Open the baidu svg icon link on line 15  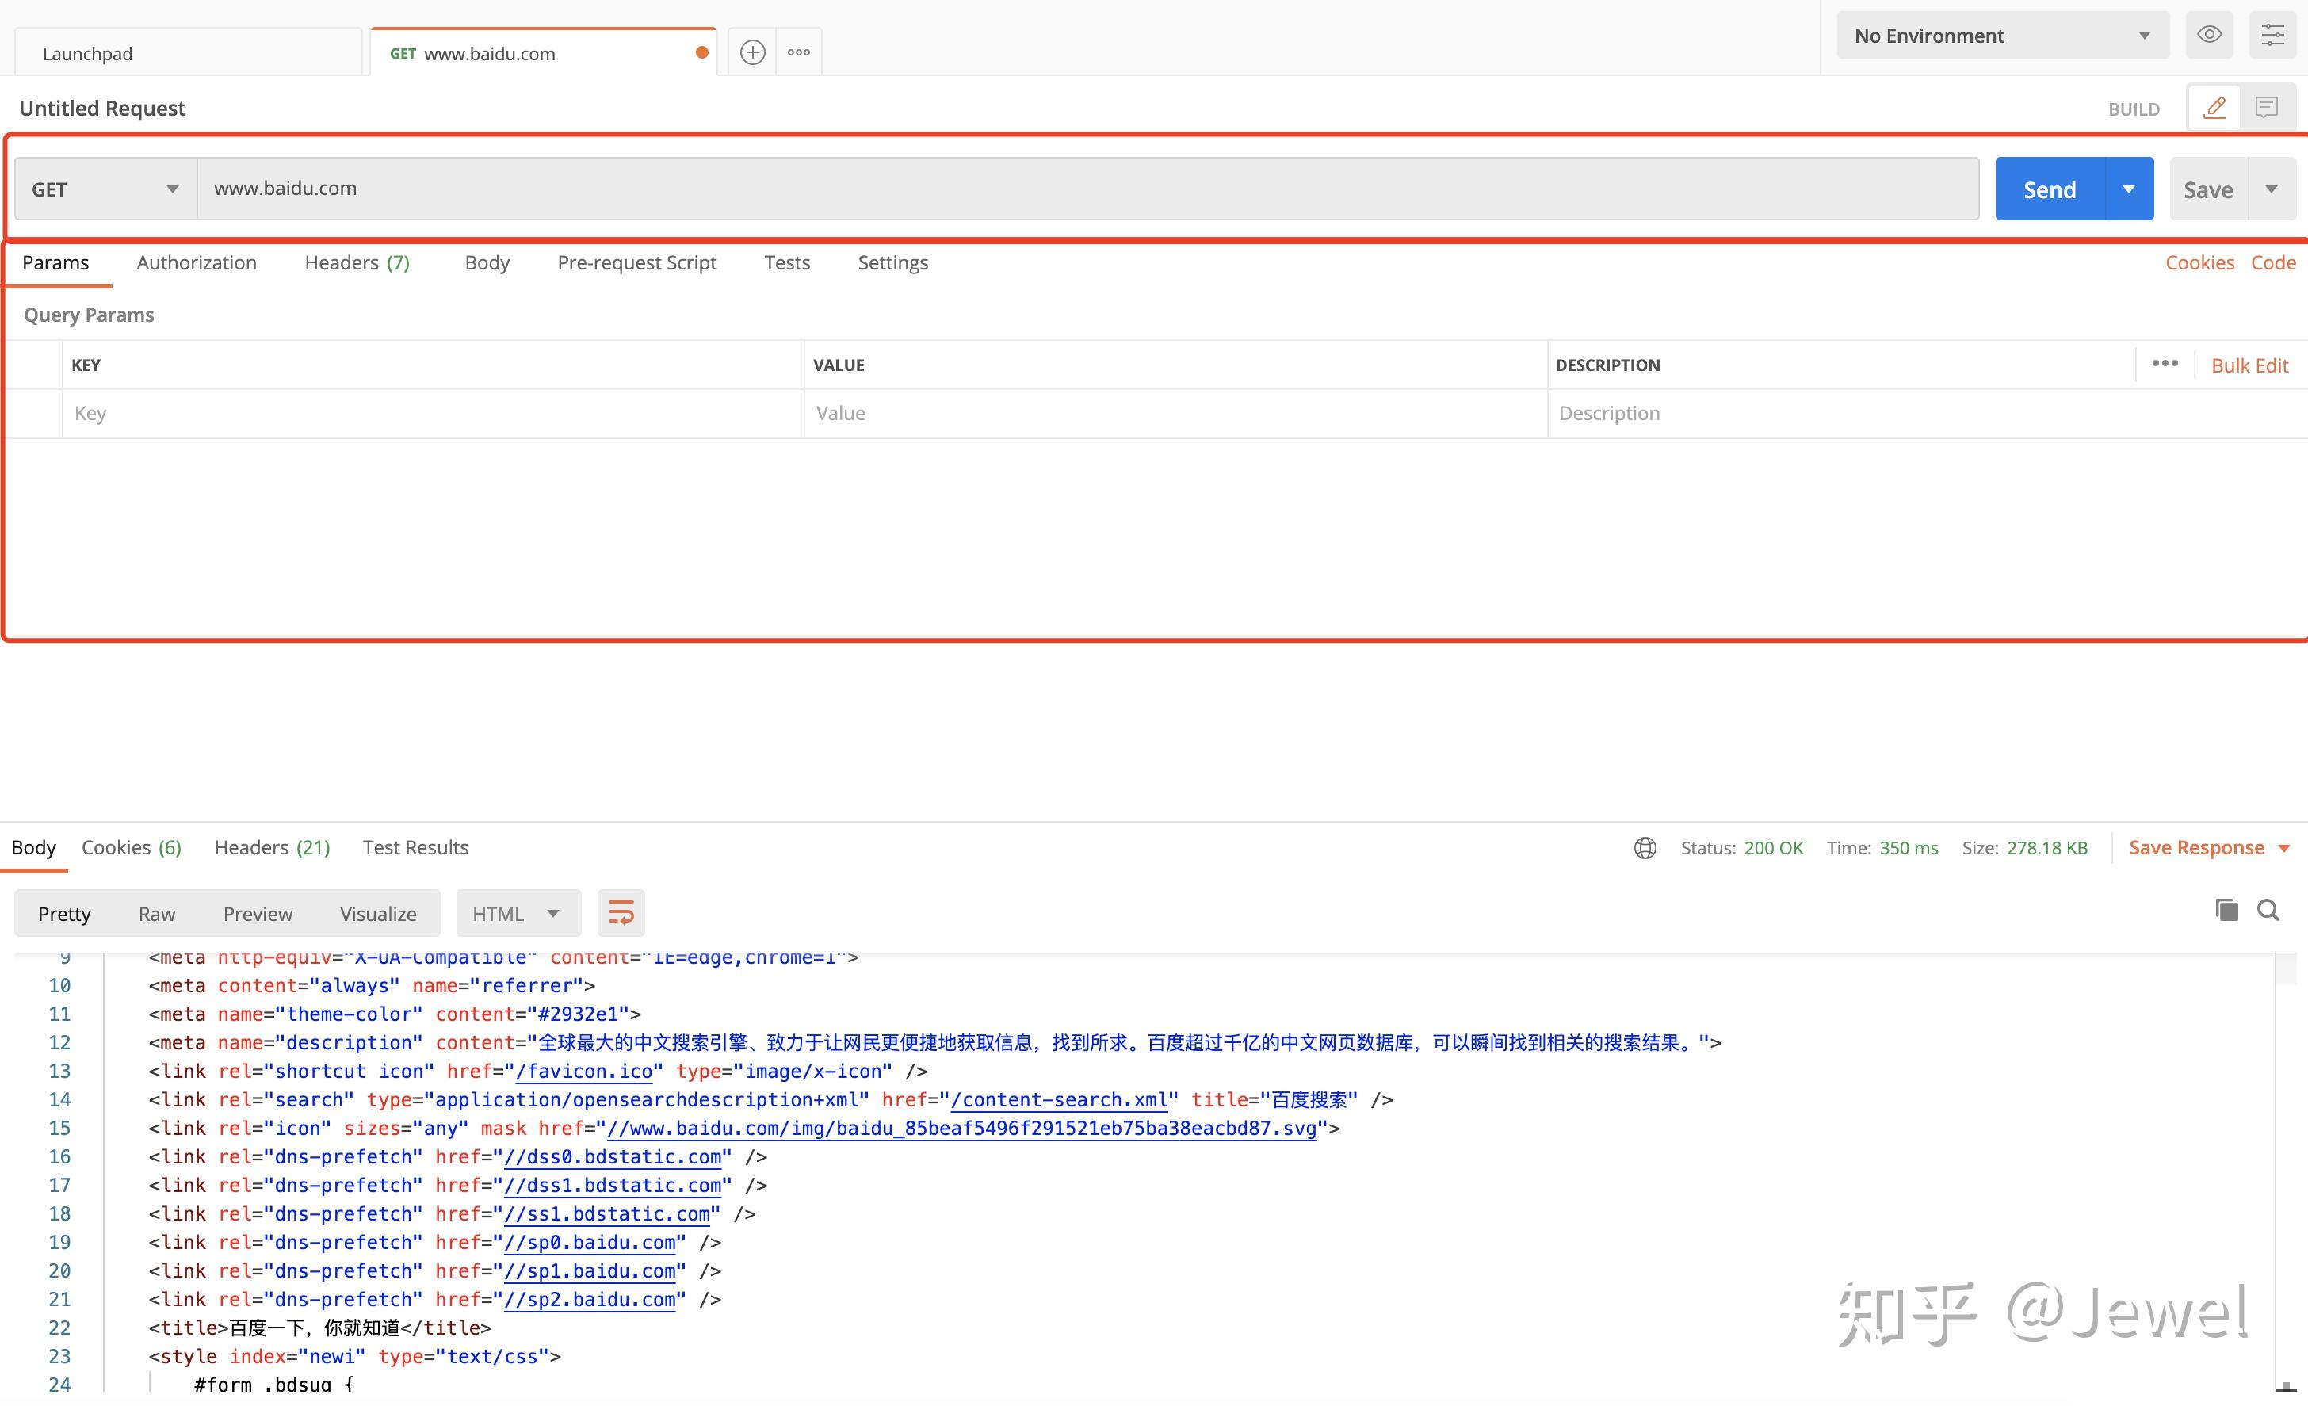[x=962, y=1129]
